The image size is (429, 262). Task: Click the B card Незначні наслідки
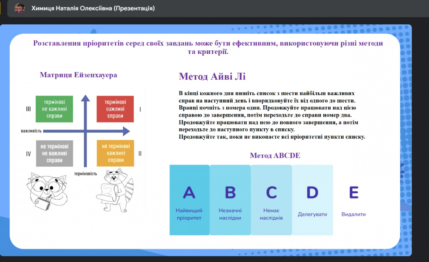click(230, 200)
